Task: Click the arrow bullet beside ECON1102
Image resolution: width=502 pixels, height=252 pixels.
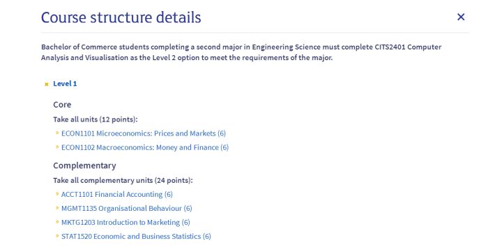Action: 57,147
